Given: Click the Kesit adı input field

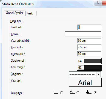Looking at the screenshot, I should pos(89,27).
